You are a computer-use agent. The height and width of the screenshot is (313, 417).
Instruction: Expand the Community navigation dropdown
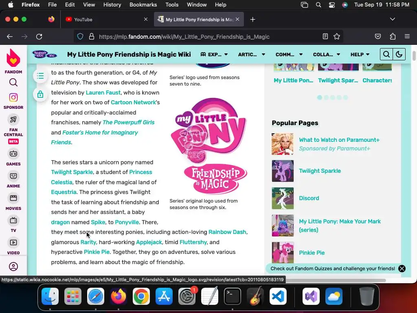289,54
